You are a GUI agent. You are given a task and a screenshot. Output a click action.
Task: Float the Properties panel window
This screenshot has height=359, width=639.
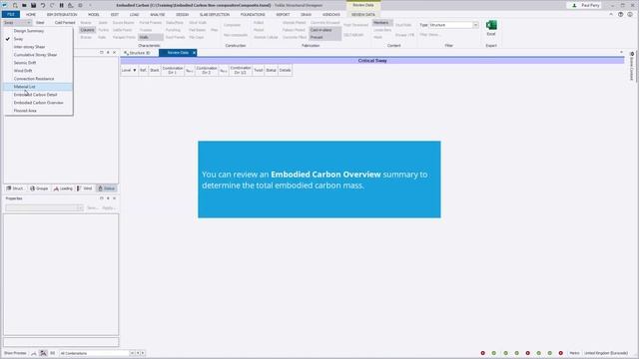click(102, 198)
